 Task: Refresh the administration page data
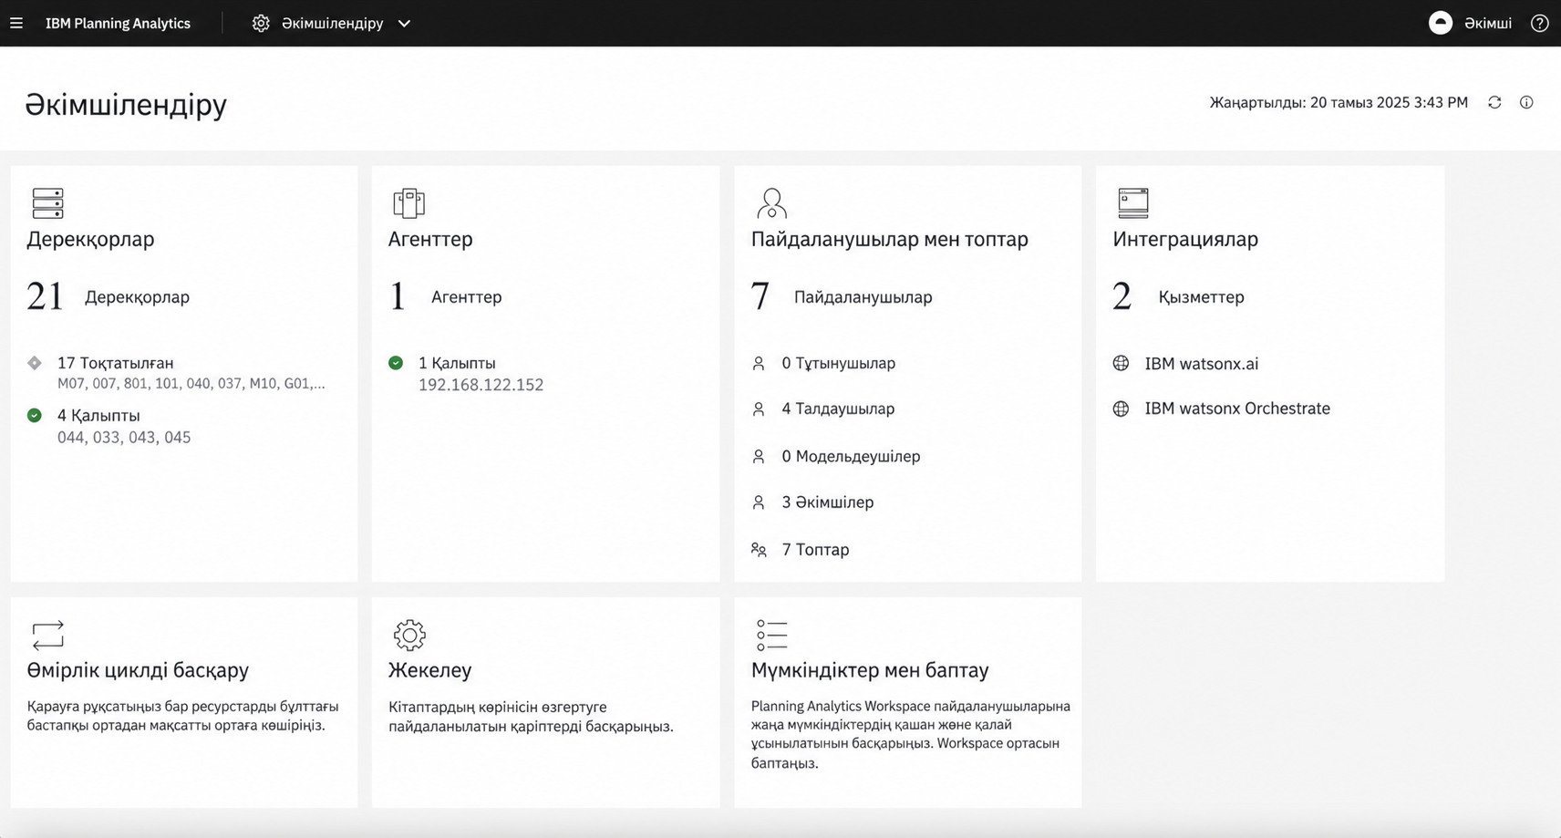pos(1494,102)
